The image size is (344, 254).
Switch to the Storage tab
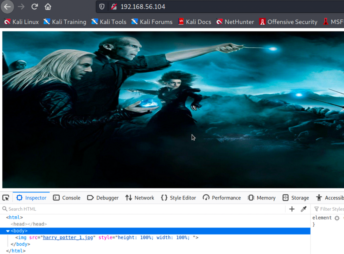[x=296, y=198]
